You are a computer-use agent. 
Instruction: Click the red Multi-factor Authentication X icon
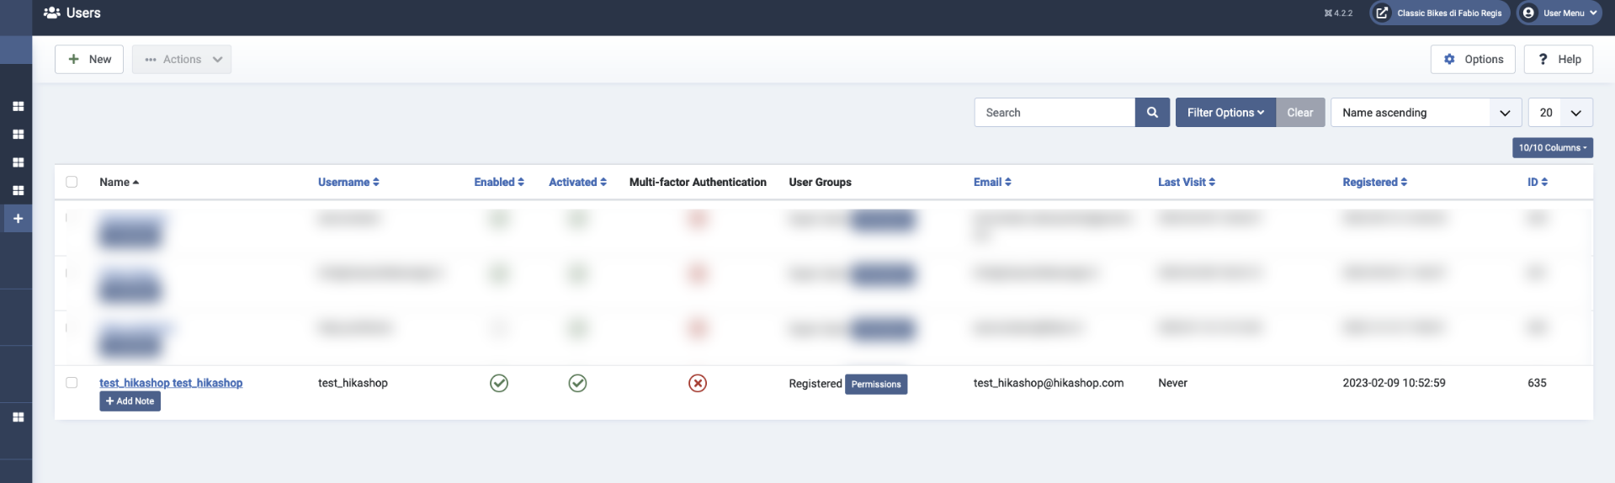coord(698,384)
